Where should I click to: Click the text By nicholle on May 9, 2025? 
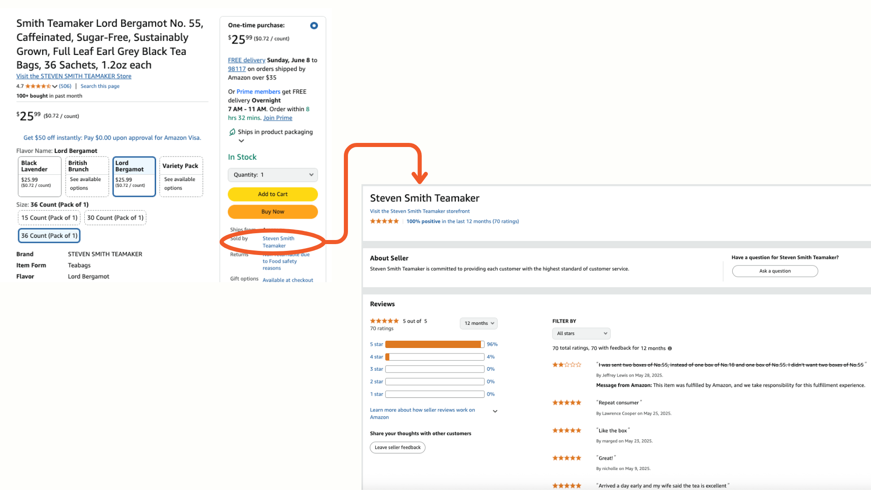[623, 469]
